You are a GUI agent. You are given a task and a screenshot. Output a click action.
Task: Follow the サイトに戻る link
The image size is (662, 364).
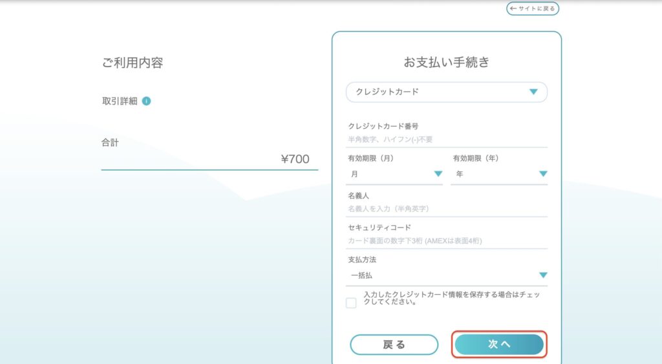tap(533, 8)
